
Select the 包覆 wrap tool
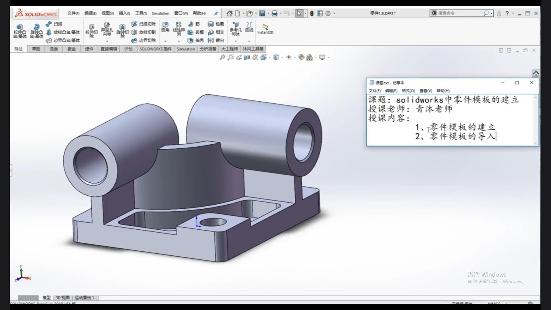point(216,24)
